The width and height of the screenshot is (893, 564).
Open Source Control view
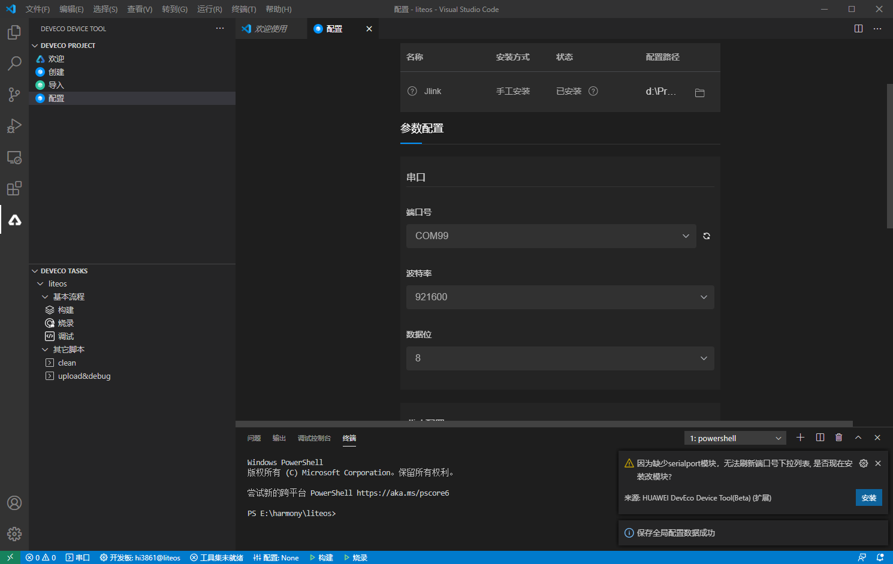[x=14, y=95]
